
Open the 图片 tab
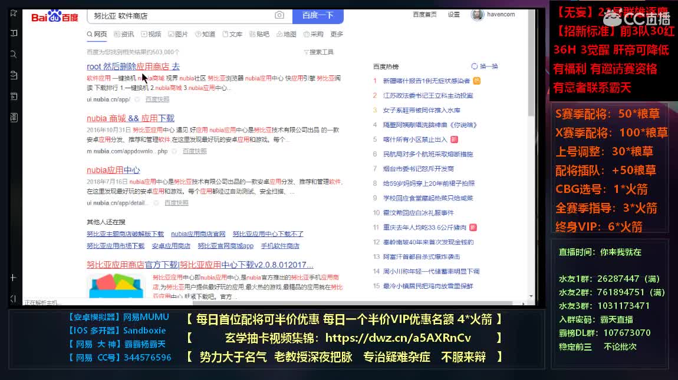click(178, 34)
